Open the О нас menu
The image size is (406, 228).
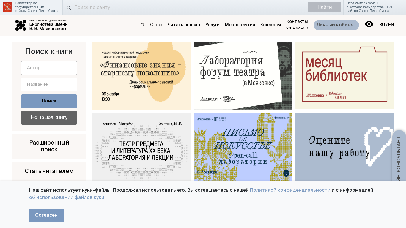pyautogui.click(x=156, y=25)
